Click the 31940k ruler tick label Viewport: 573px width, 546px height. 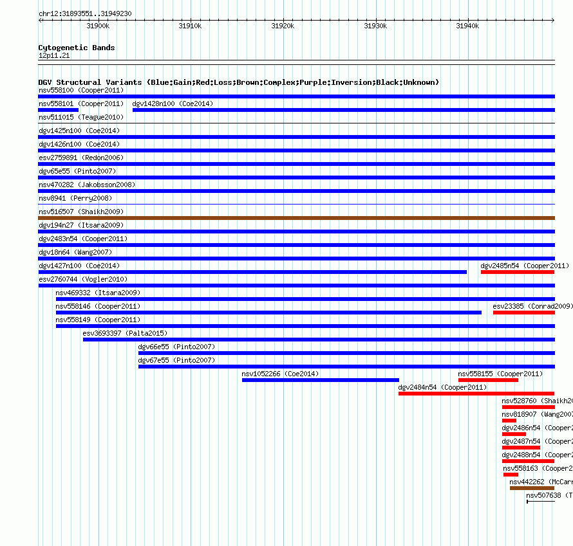tap(467, 26)
